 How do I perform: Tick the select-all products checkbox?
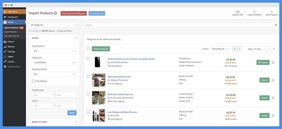click(x=88, y=49)
